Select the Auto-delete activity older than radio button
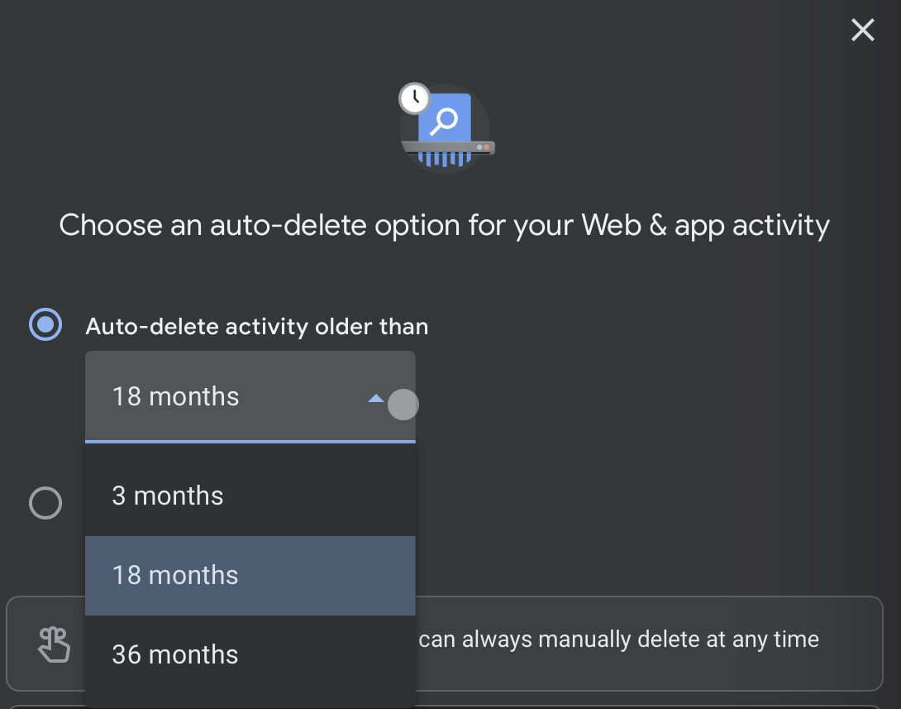This screenshot has height=709, width=901. click(x=45, y=324)
